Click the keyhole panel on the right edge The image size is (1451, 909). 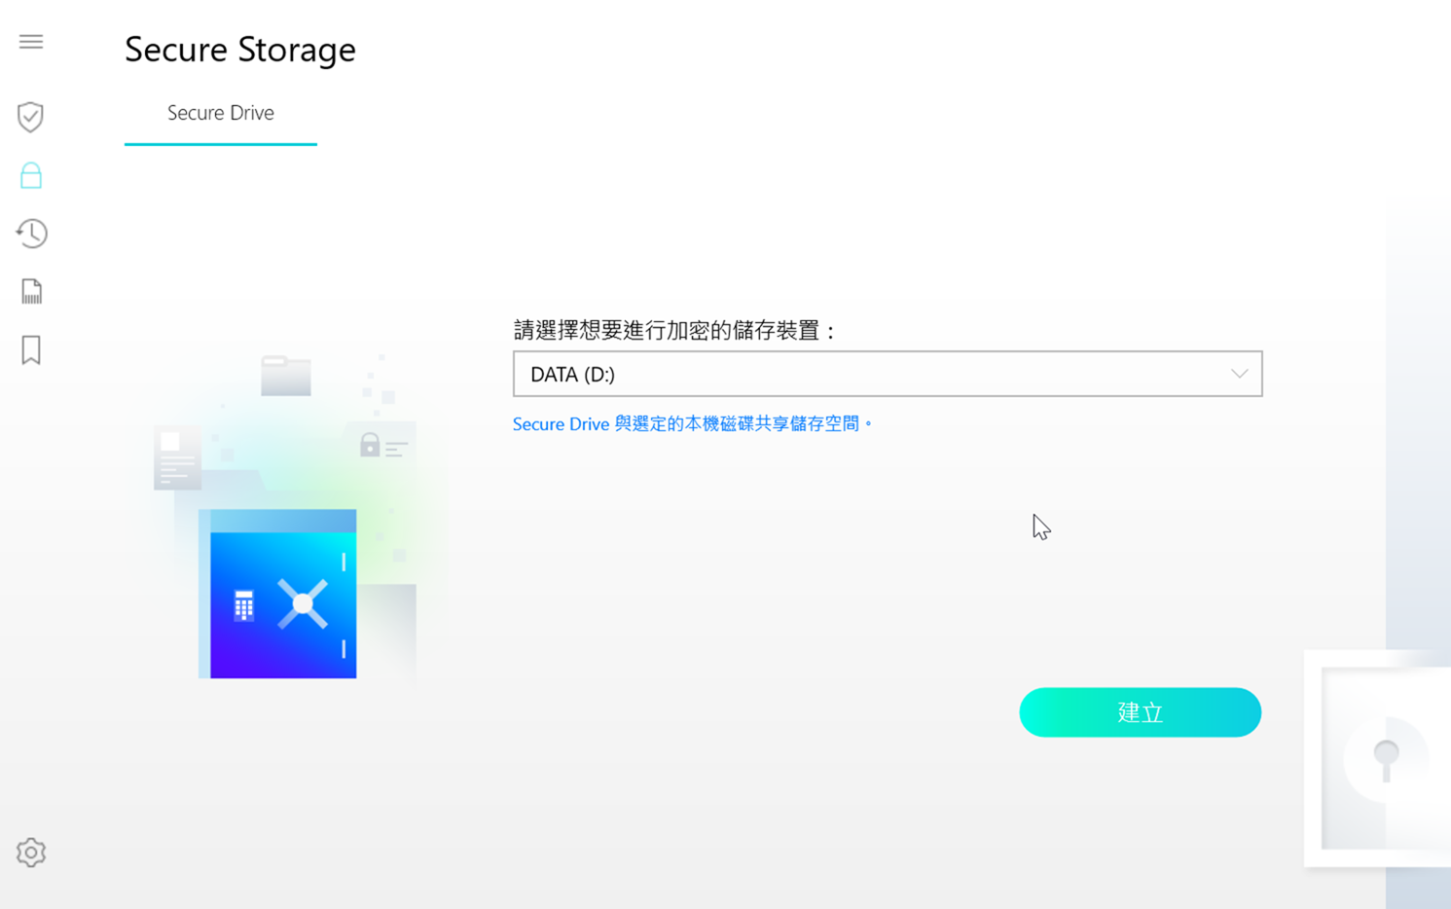click(1384, 758)
